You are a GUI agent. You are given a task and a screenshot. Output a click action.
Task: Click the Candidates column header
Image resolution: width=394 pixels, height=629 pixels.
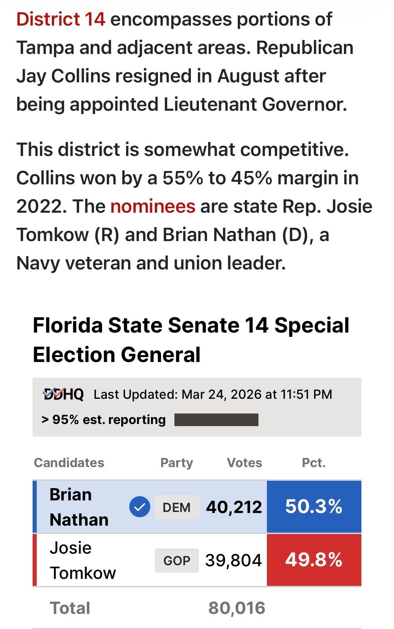pyautogui.click(x=69, y=463)
